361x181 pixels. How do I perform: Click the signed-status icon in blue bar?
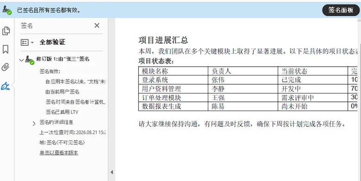tap(7, 10)
